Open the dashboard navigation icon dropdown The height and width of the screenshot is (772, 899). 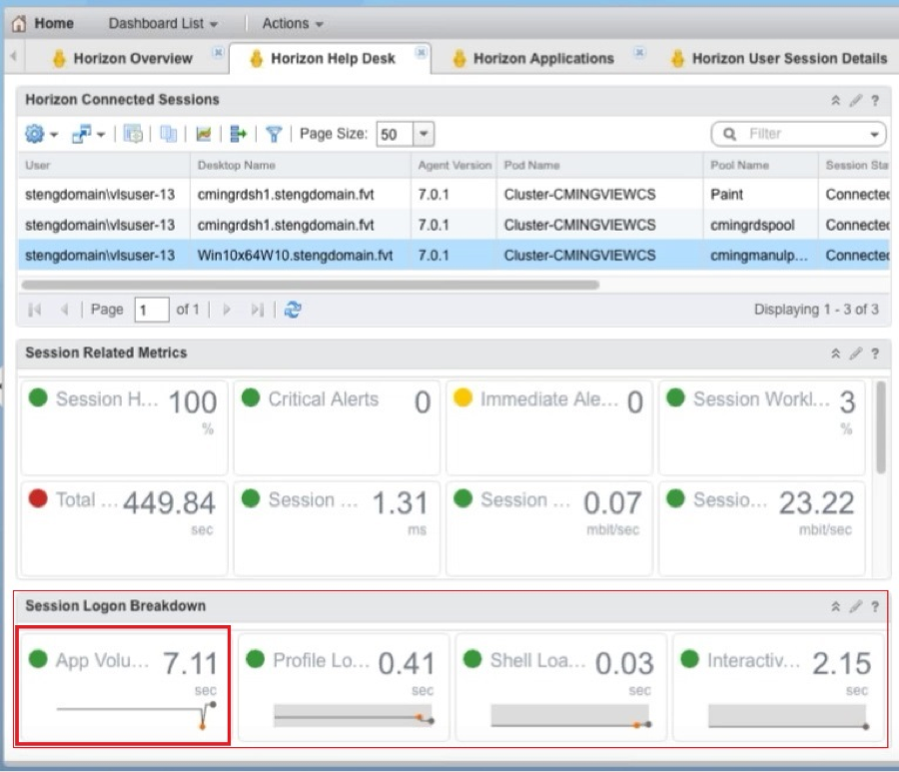[88, 134]
